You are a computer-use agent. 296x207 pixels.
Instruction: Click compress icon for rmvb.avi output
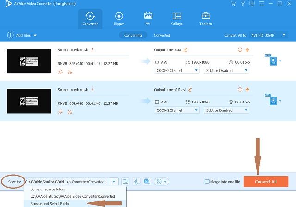point(247,50)
